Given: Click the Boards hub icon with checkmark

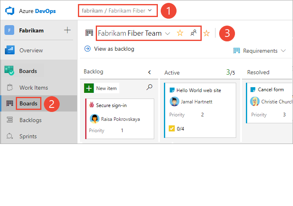Looking at the screenshot, I should 9,71.
